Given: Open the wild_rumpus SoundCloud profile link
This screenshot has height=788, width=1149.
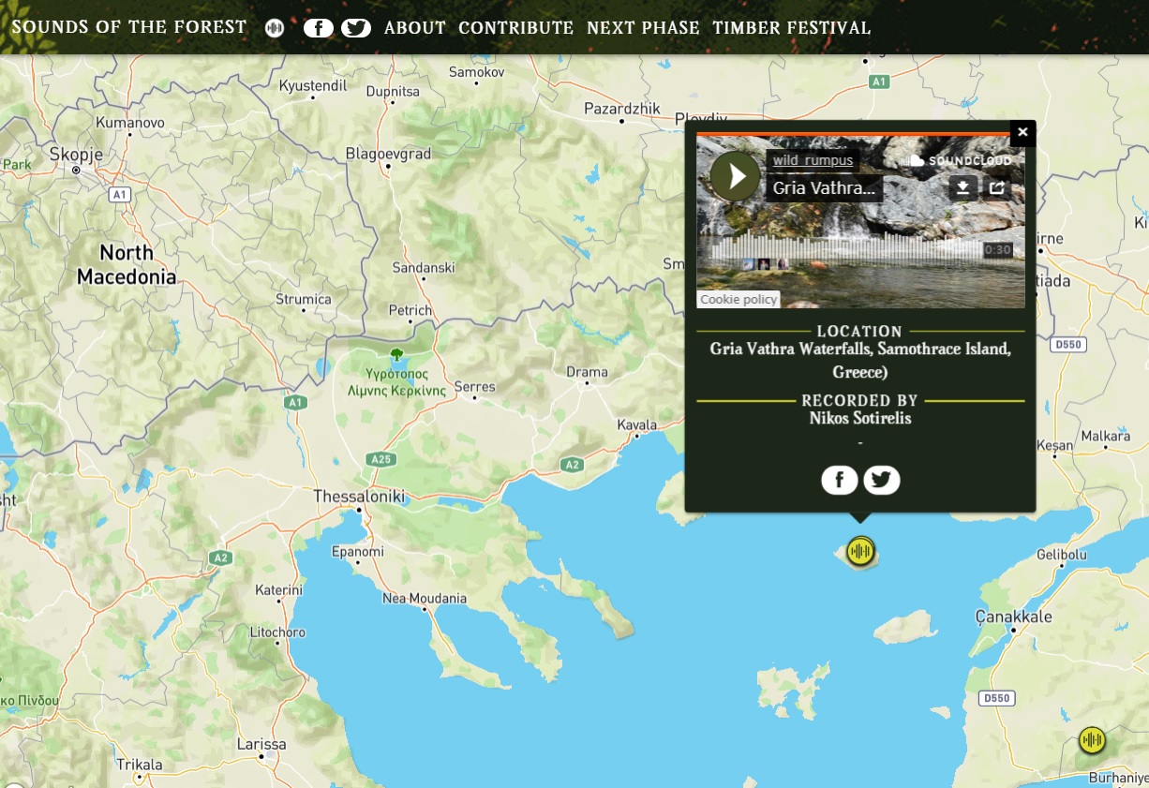Looking at the screenshot, I should click(x=812, y=160).
